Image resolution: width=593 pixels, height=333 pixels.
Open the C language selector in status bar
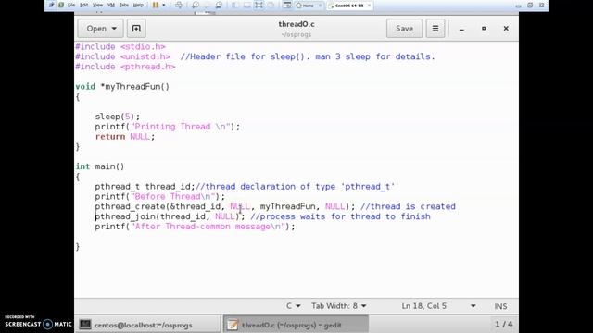tap(294, 306)
